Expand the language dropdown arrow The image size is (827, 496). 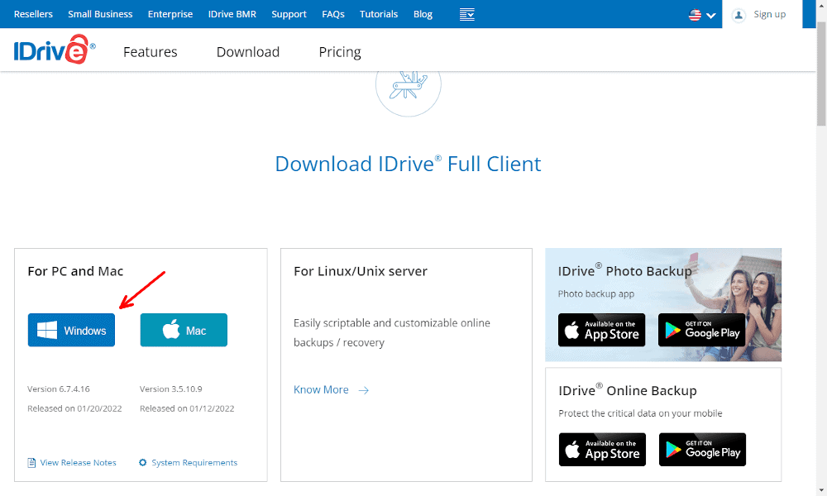711,16
